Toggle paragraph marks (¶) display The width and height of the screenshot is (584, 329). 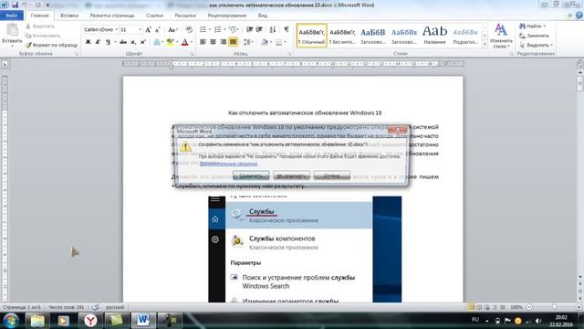[x=287, y=29]
